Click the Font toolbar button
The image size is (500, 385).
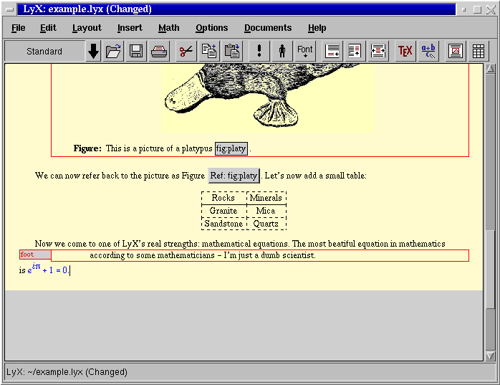pos(305,51)
